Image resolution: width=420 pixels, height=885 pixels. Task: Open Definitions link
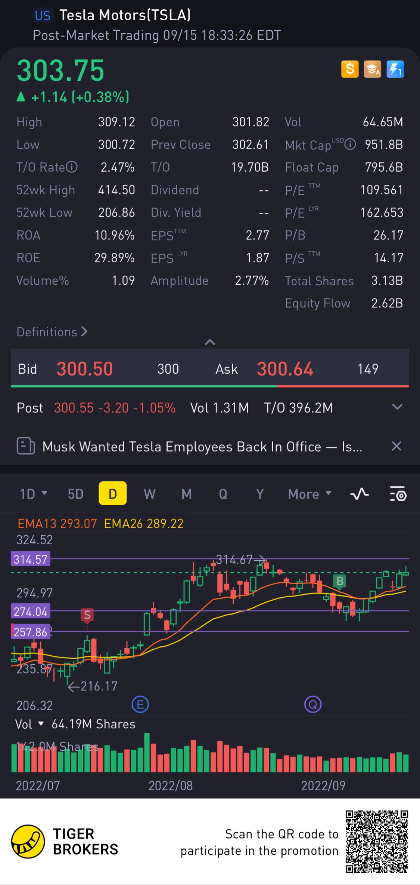coord(52,332)
